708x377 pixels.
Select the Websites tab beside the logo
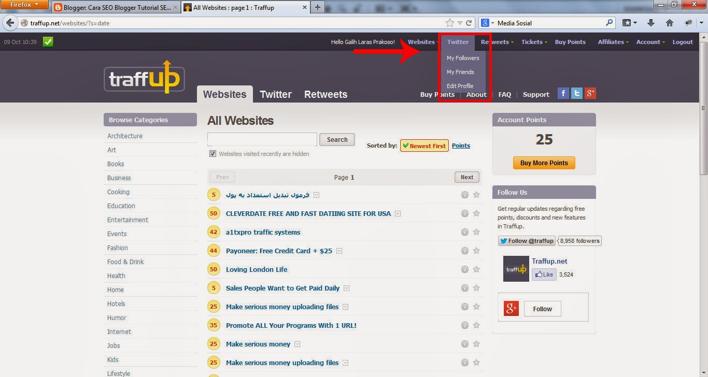(x=225, y=94)
